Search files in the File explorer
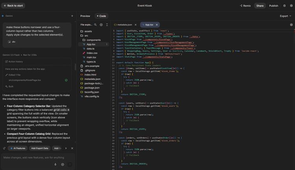The width and height of the screenshot is (295, 170). click(96, 25)
